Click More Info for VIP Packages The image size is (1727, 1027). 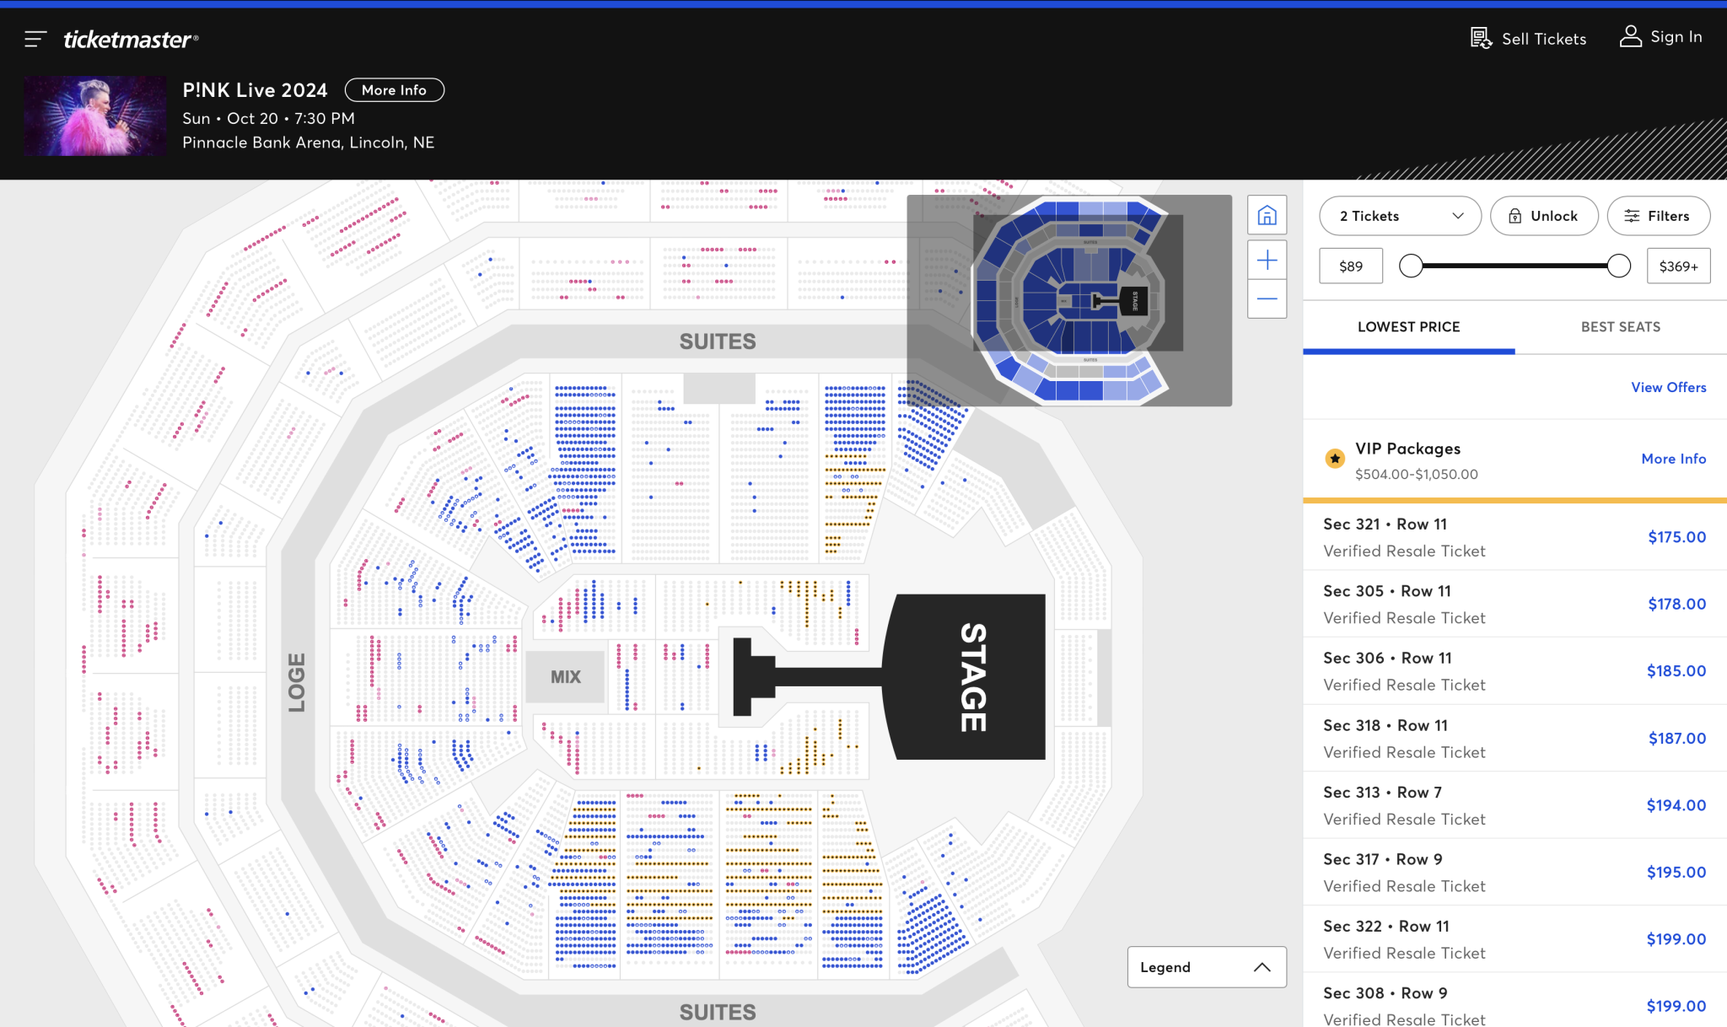[1673, 458]
